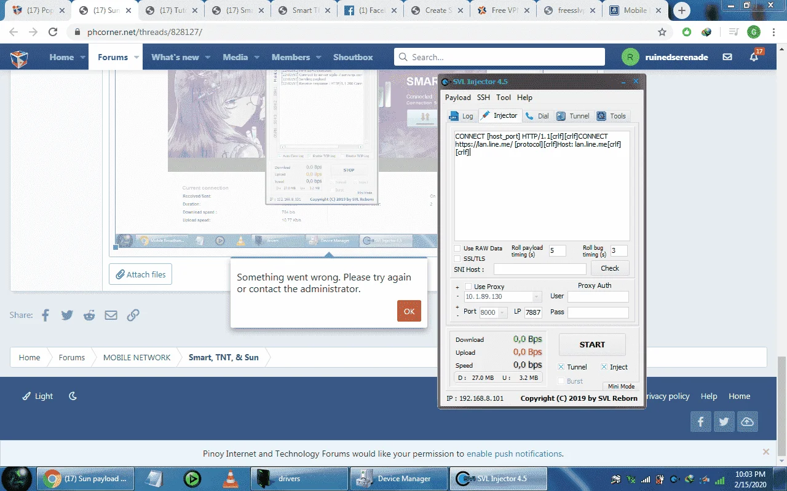Open the footer Twitter icon button
Image resolution: width=787 pixels, height=491 pixels.
(724, 422)
